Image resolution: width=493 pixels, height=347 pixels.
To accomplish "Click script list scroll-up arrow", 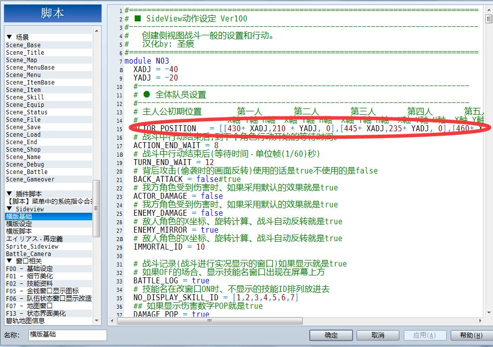I will (97, 30).
